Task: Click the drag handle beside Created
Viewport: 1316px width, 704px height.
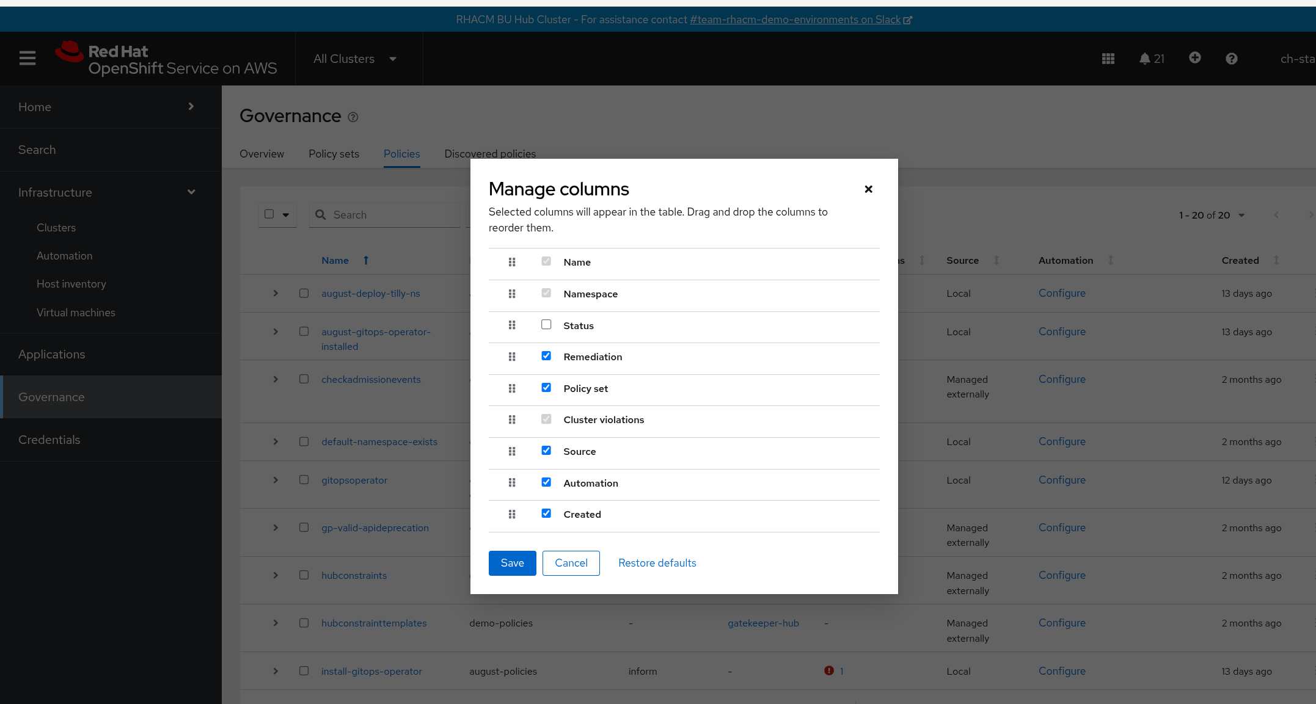Action: point(512,514)
